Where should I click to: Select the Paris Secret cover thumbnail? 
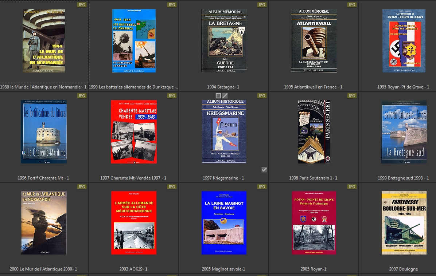point(314,132)
